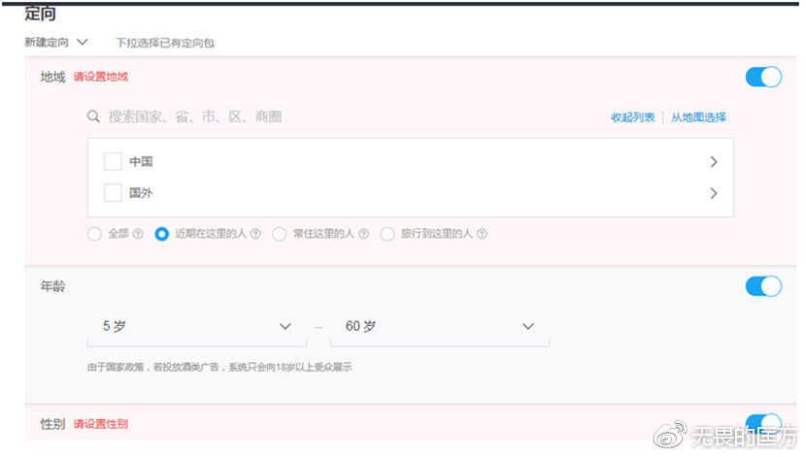Select 常住这里的人 radio option

pos(279,234)
